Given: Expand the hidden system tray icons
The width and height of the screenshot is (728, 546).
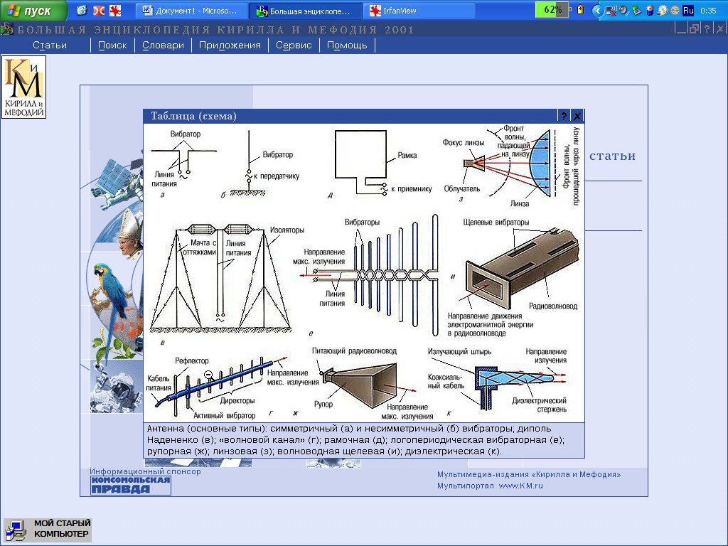Looking at the screenshot, I should [x=597, y=11].
